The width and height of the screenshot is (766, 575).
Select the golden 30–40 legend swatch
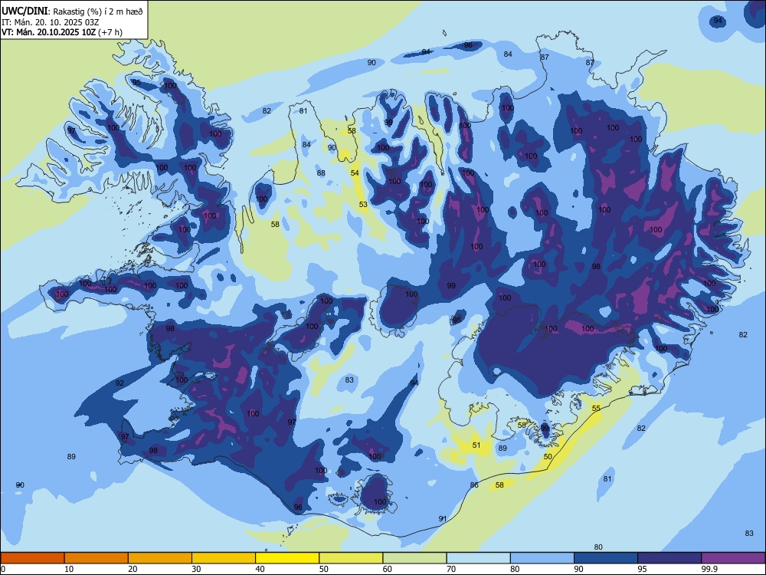click(x=224, y=558)
